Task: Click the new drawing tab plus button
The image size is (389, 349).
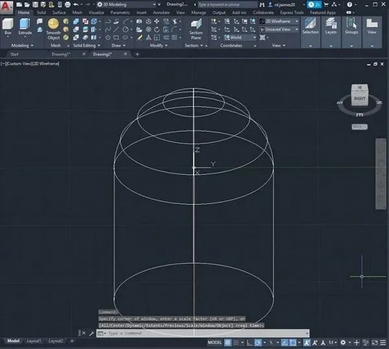Action: 137,54
